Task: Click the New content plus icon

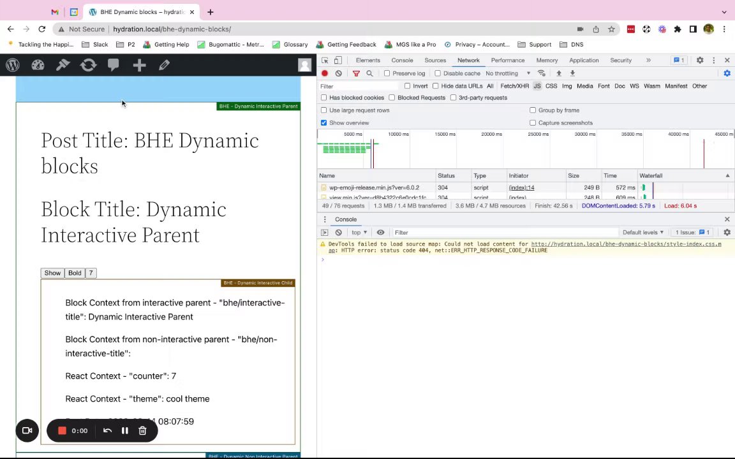Action: click(139, 65)
